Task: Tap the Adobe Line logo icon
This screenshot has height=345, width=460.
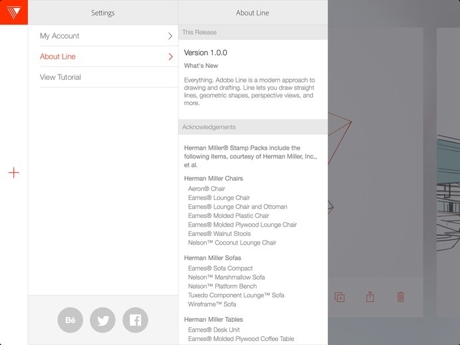Action: (14, 13)
